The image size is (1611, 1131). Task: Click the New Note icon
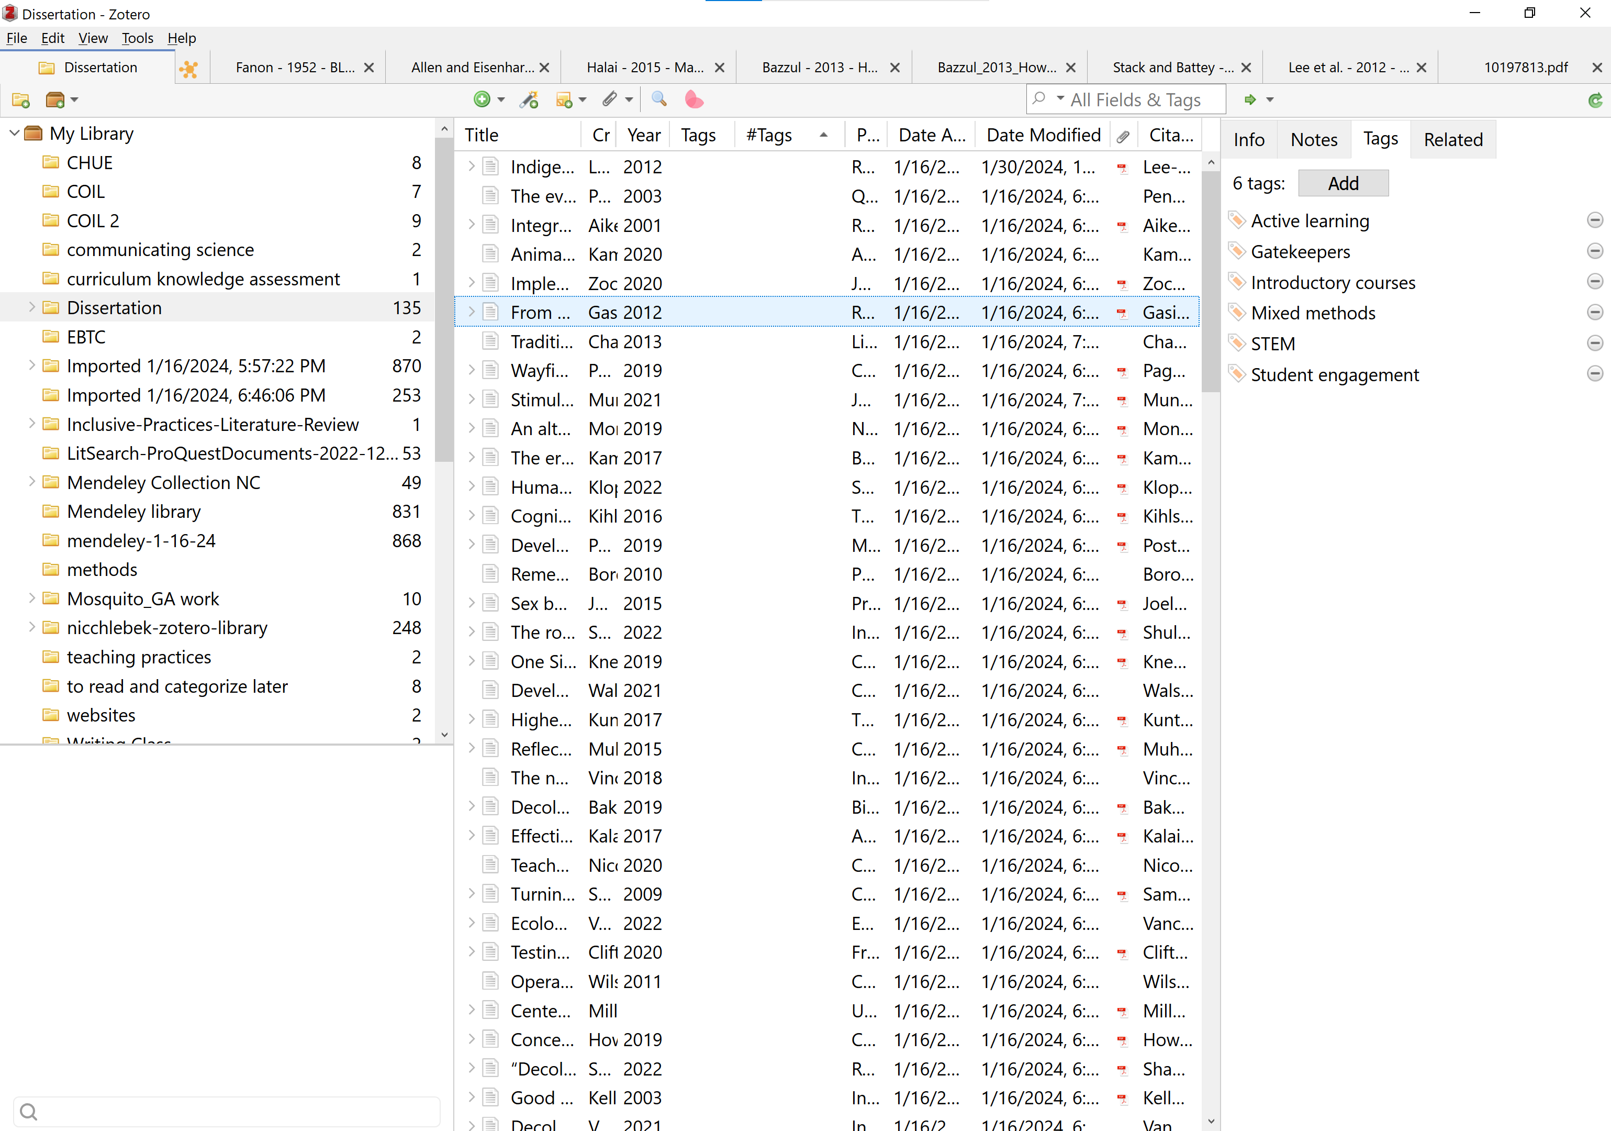coord(564,99)
